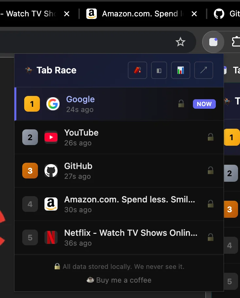This screenshot has height=298, width=240.
Task: Click the NOW badge on Google row
Action: (204, 104)
